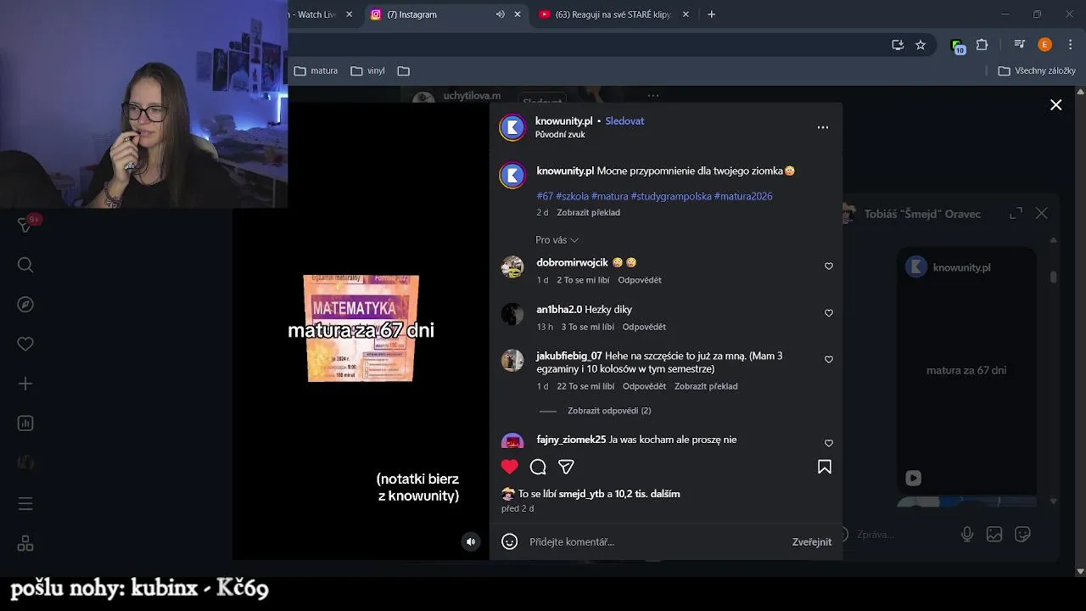
Task: Open the sidebar profile avatar
Action: [25, 462]
